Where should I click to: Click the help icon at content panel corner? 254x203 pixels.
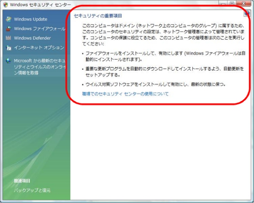point(247,13)
